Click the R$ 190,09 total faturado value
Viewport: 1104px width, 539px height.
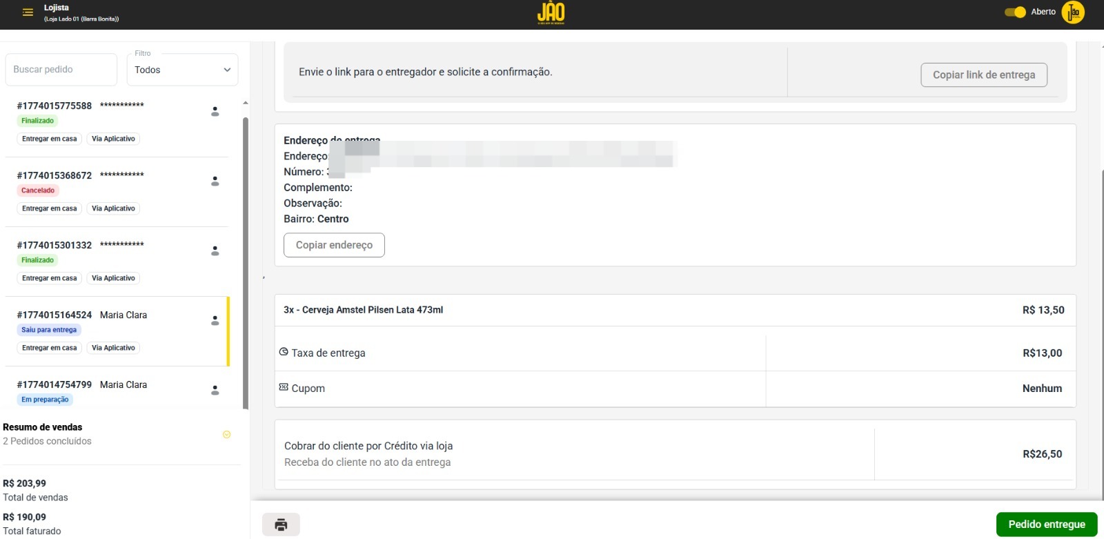24,517
